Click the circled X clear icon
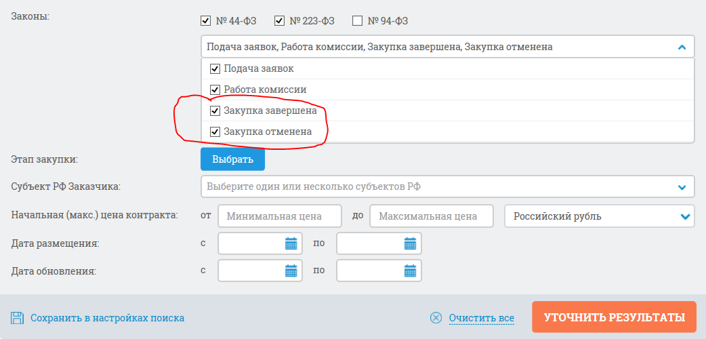The image size is (706, 339). [x=436, y=318]
